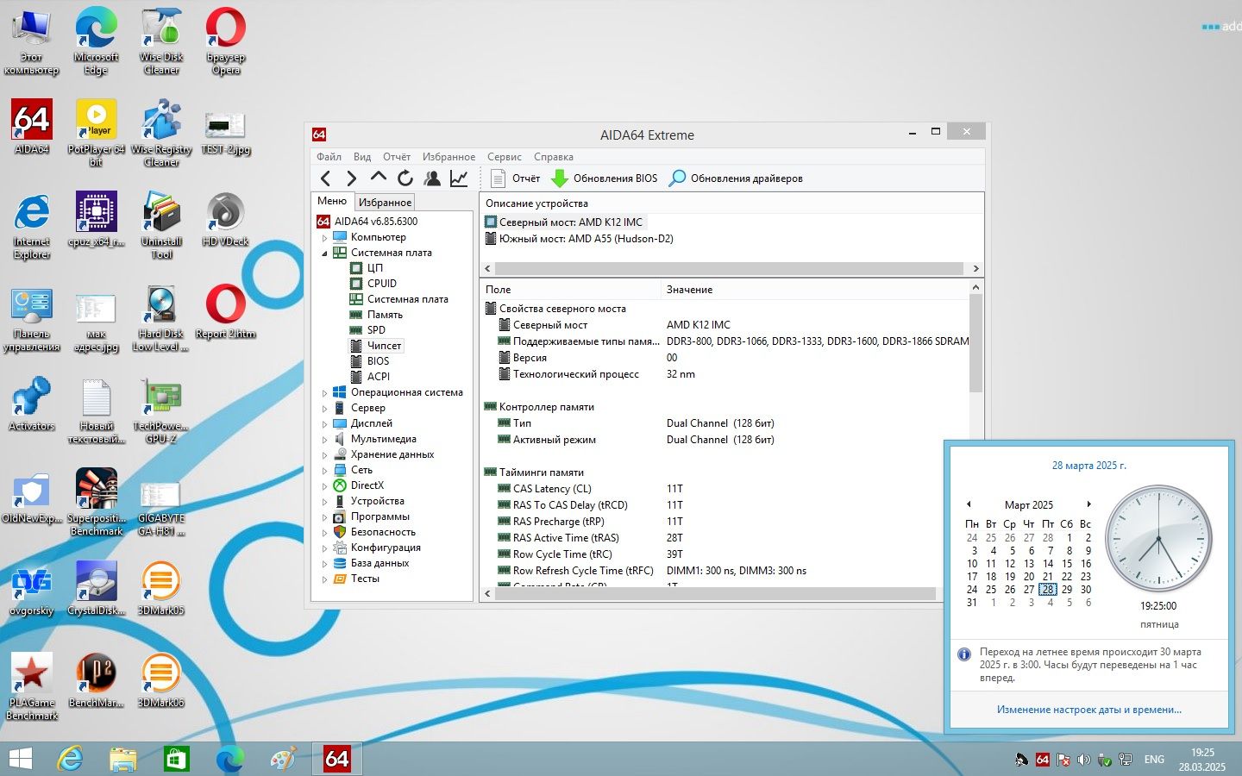1242x776 pixels.
Task: Click the properties list vertical scrollbar
Action: tap(975, 343)
